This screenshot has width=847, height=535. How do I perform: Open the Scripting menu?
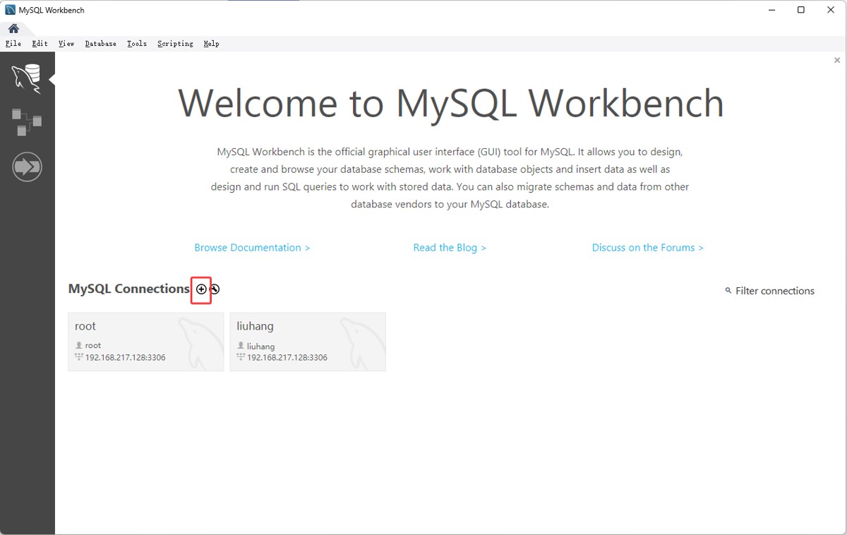tap(175, 44)
